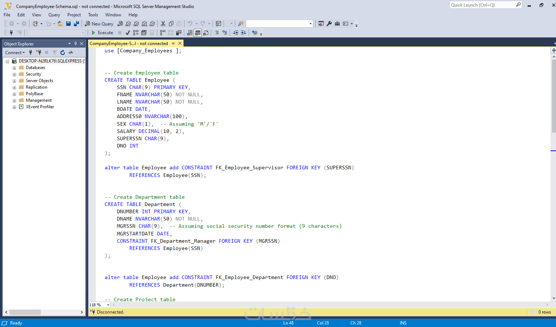Click Object Explorer horizontal scrollbar thumb
The image size is (556, 327).
(25, 312)
